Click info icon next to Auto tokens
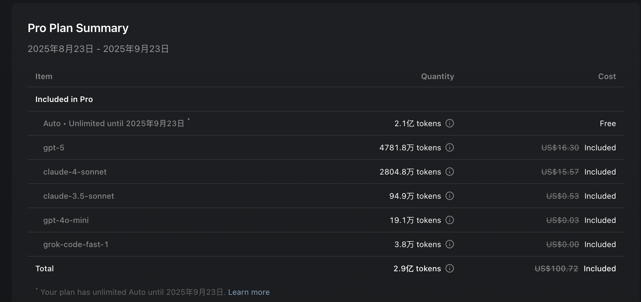641x302 pixels. pos(450,123)
